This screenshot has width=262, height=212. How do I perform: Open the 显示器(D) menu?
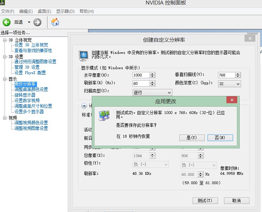(x=65, y=11)
